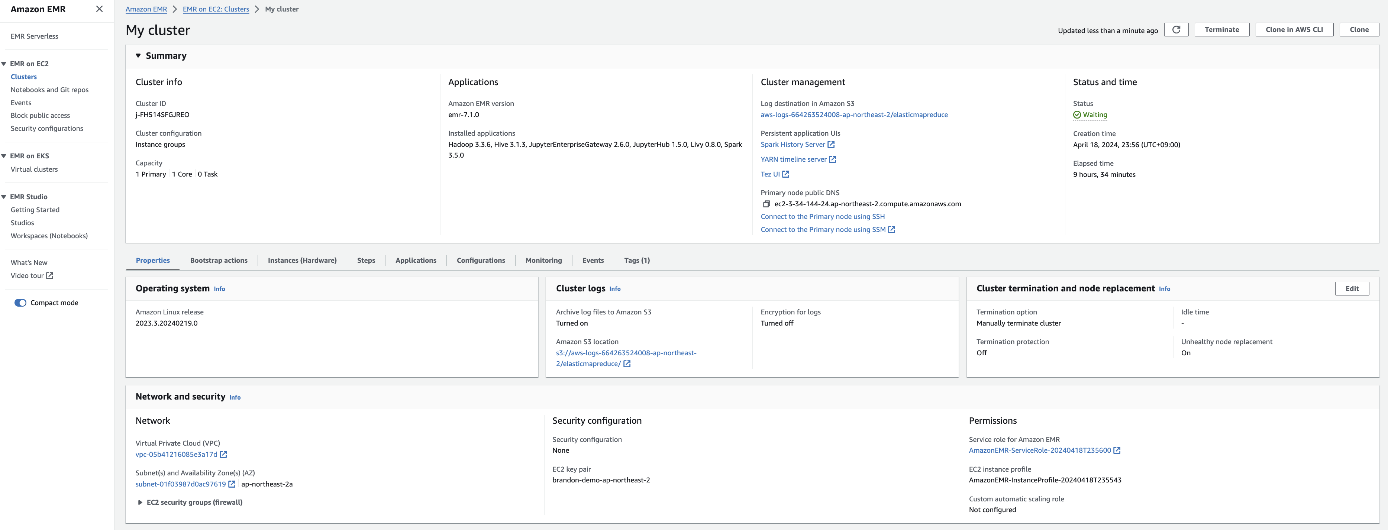Click external-link icon beside Spark History Server
The width and height of the screenshot is (1388, 530).
click(831, 144)
